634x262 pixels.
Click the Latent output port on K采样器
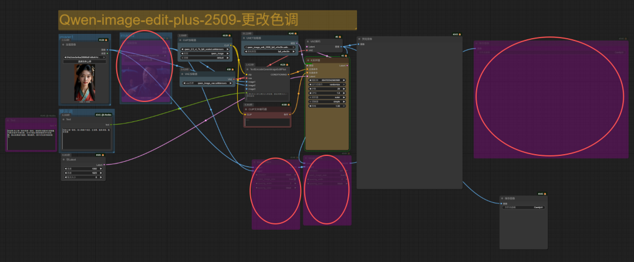(x=347, y=66)
